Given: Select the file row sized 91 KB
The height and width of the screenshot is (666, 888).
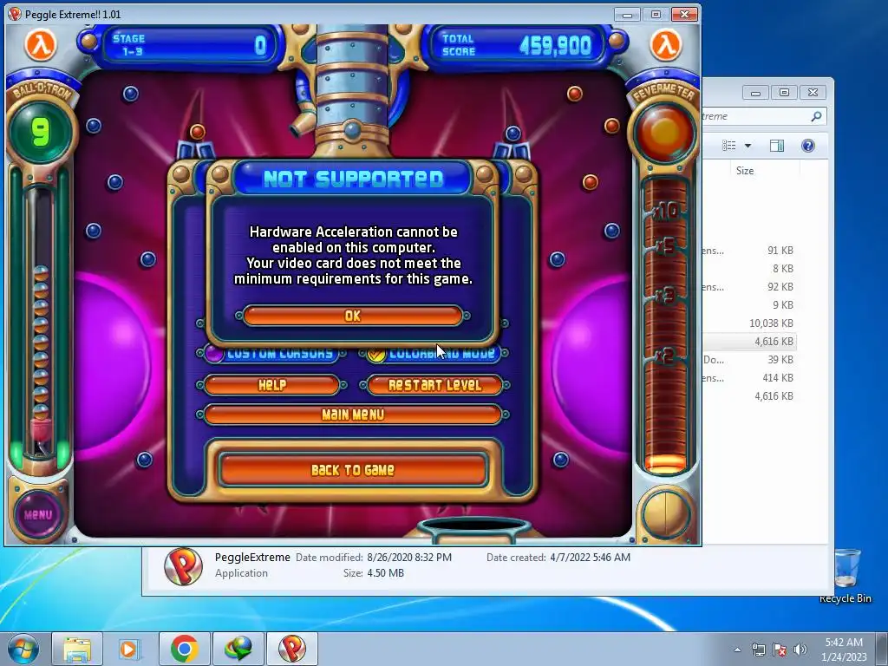Looking at the screenshot, I should click(749, 251).
